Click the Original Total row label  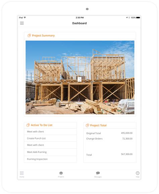[94, 133]
